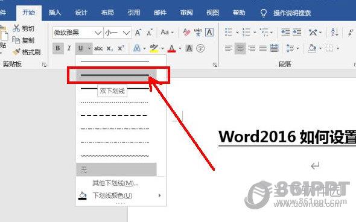Align text left

click(x=229, y=48)
